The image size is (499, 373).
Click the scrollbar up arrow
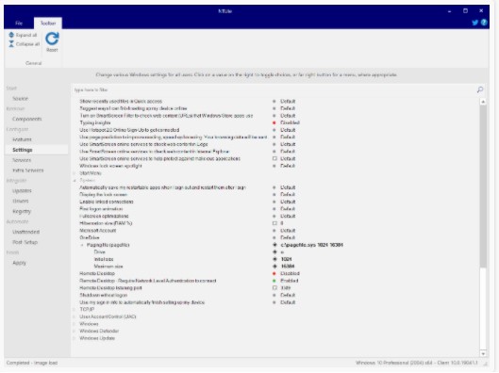click(483, 102)
